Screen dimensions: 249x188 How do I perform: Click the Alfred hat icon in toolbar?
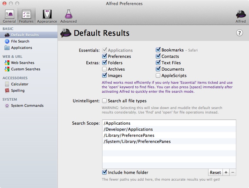point(241,14)
